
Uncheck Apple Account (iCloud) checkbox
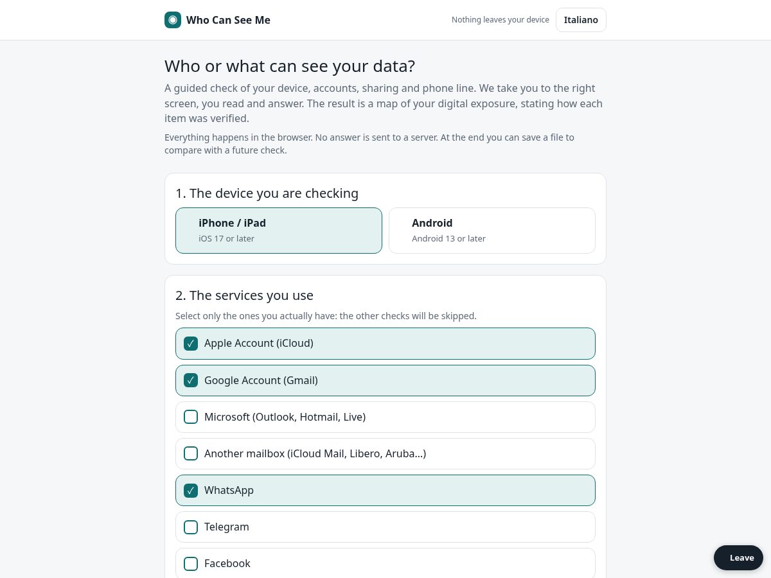click(191, 344)
